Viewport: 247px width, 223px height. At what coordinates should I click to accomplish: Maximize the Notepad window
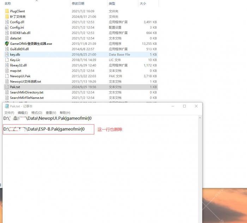click(184, 106)
